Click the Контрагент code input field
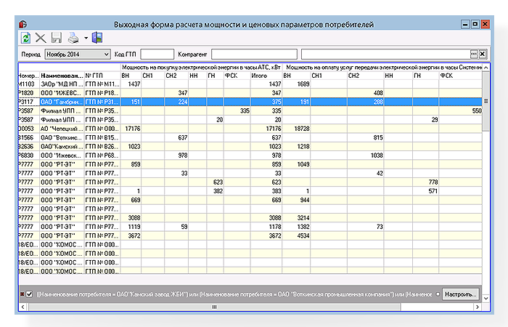 (x=254, y=54)
